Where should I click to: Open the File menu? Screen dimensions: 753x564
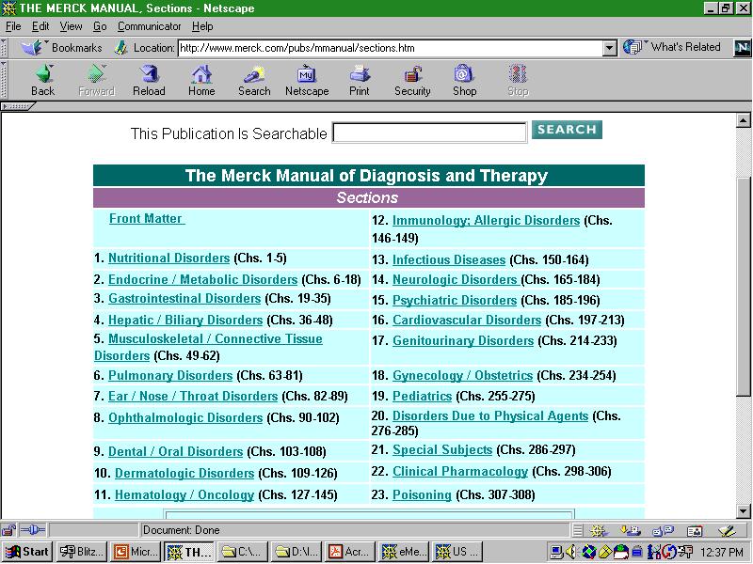coord(13,26)
